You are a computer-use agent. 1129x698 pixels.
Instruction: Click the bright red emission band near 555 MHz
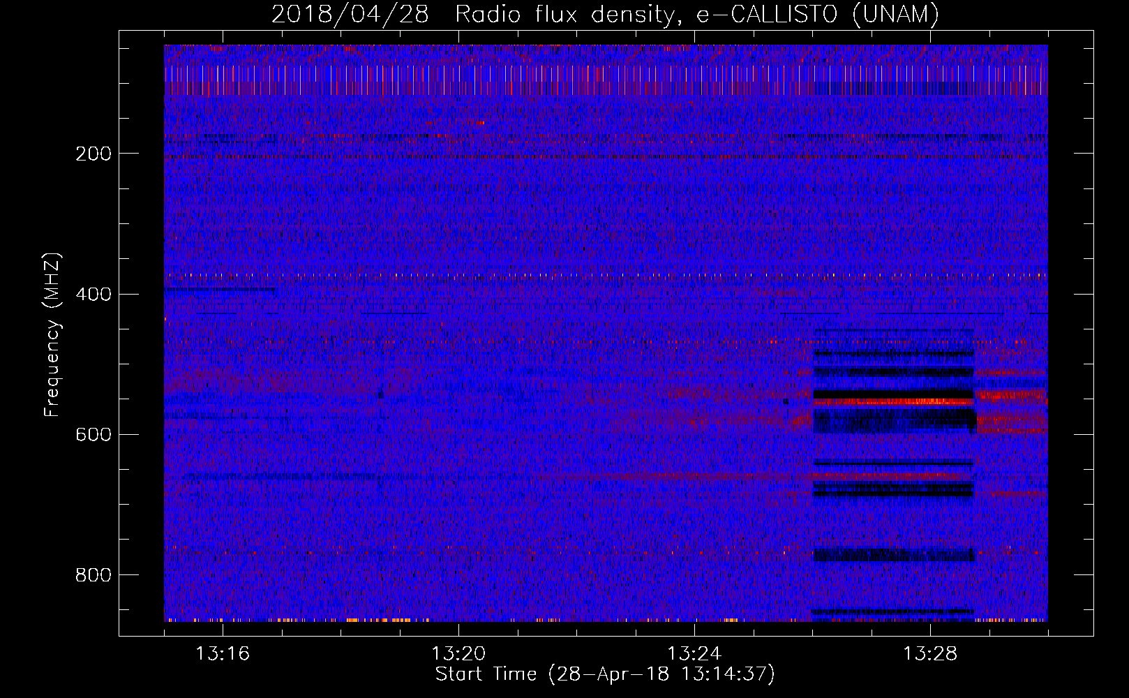(894, 402)
